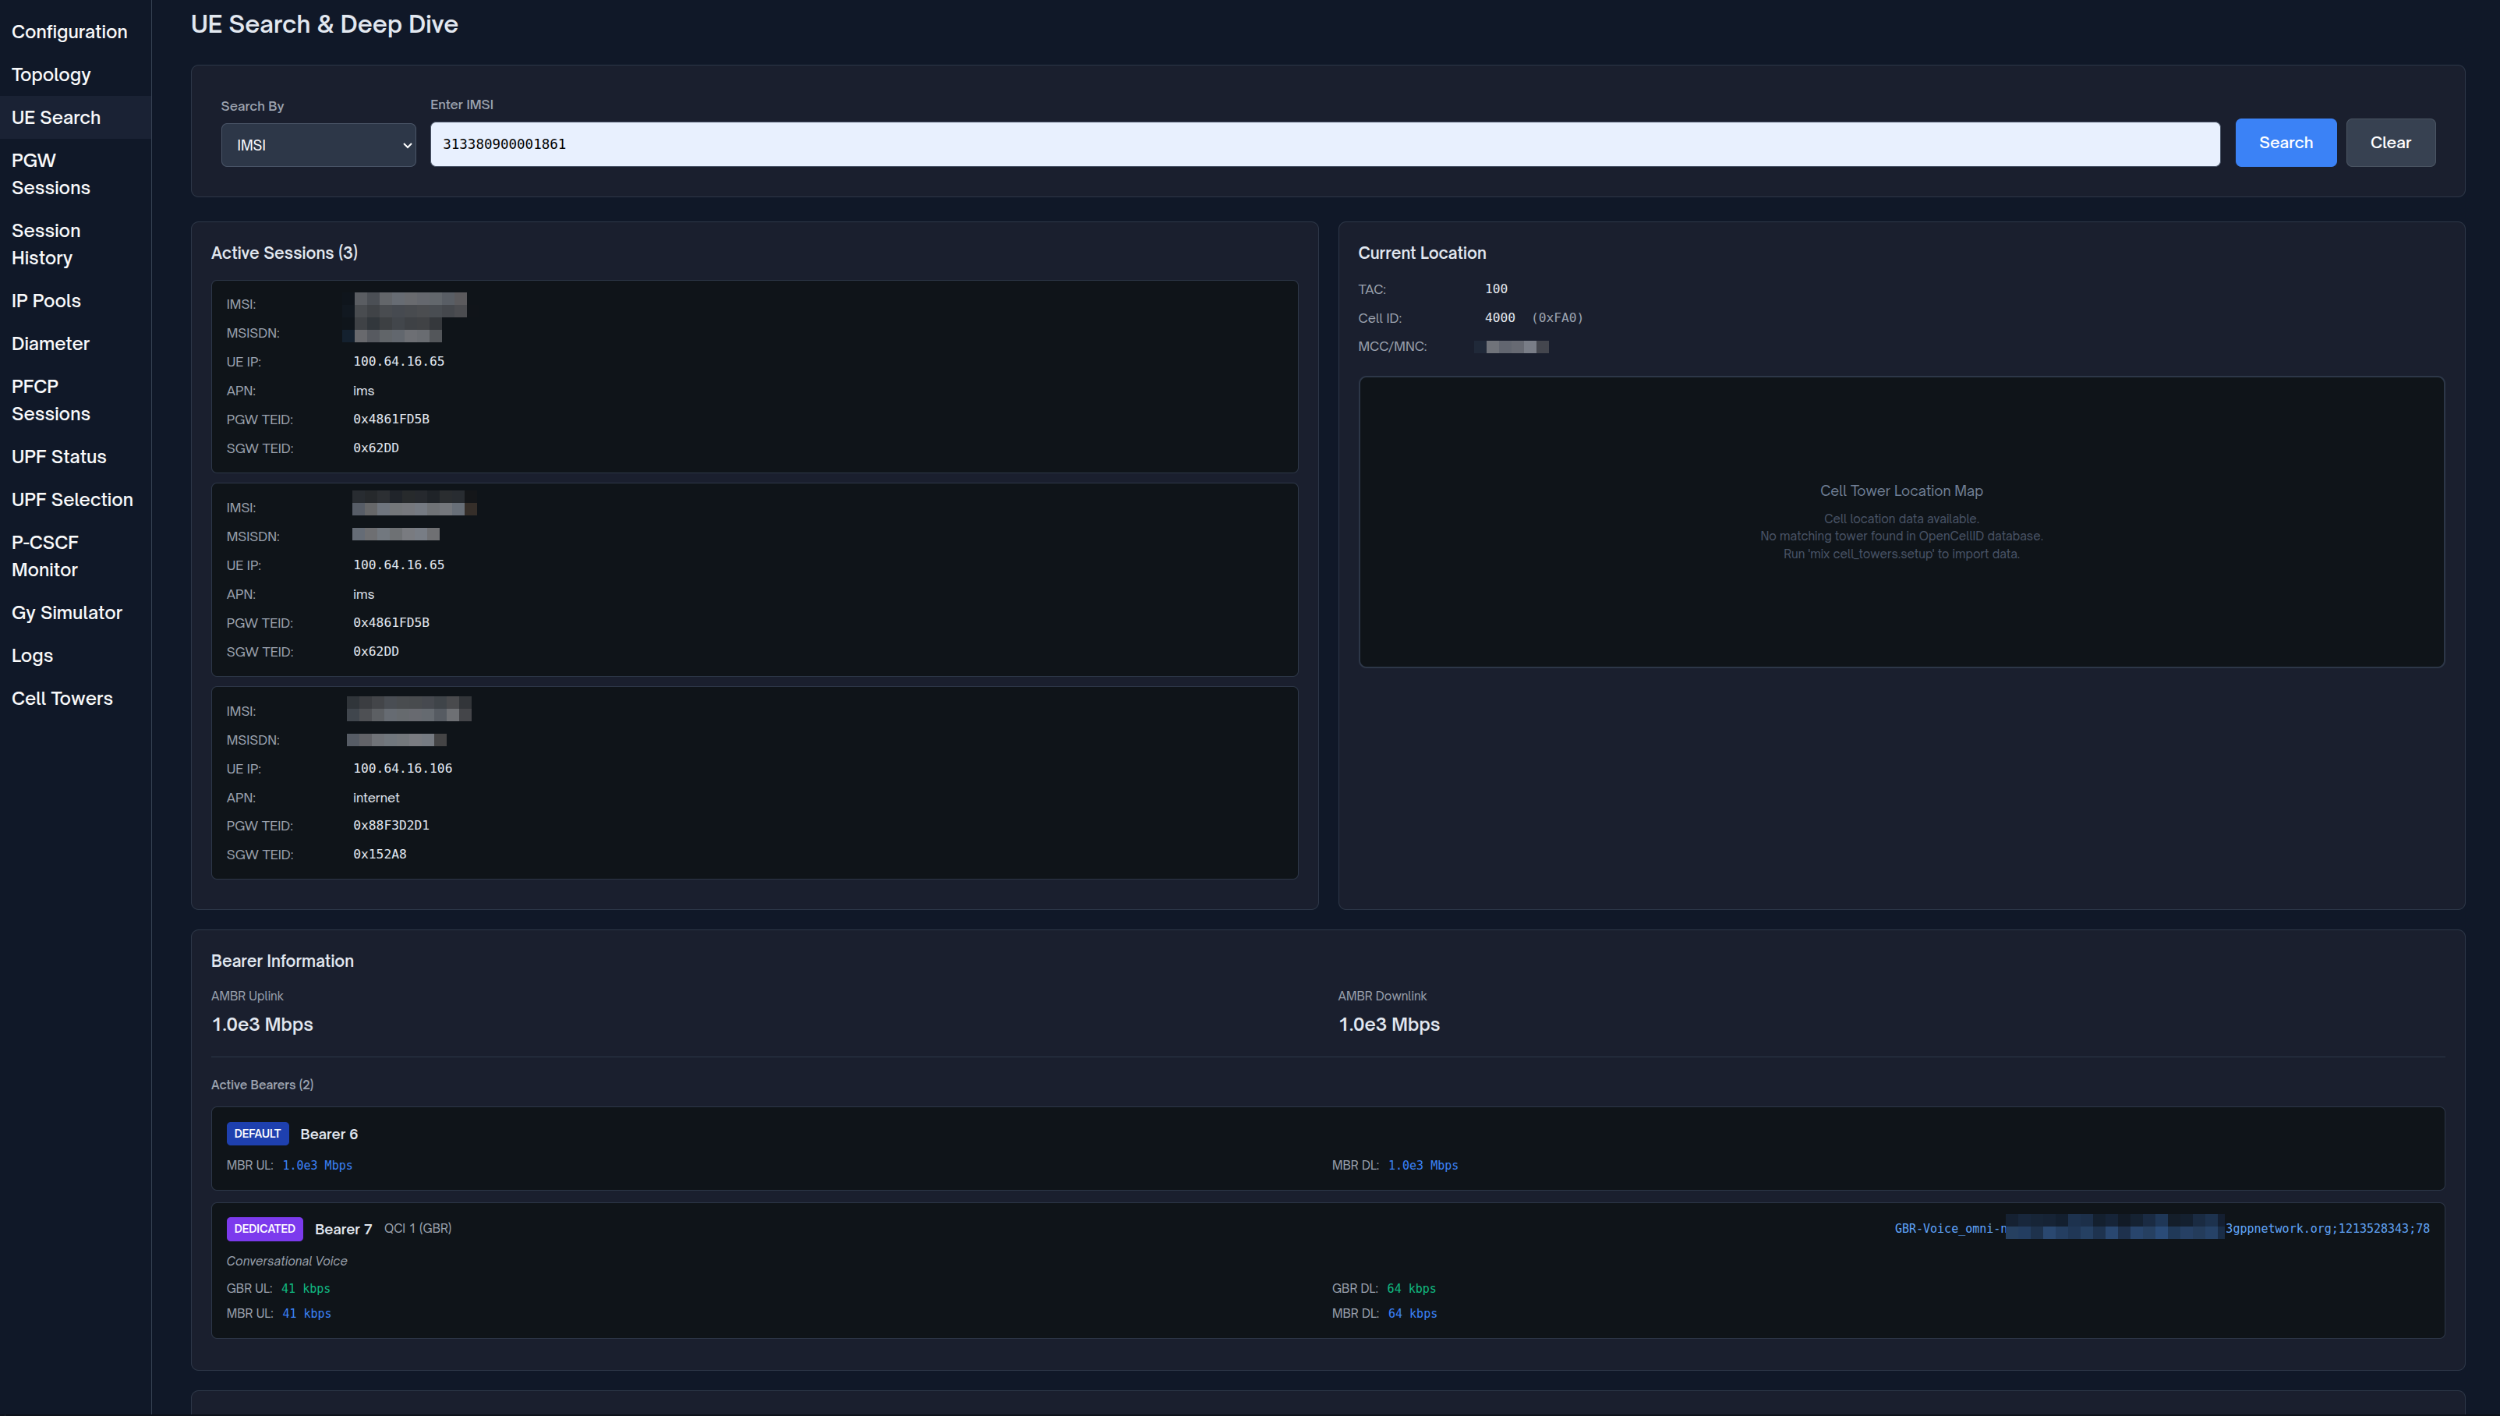View PFCP Sessions
Image resolution: width=2500 pixels, height=1416 pixels.
[x=51, y=398]
